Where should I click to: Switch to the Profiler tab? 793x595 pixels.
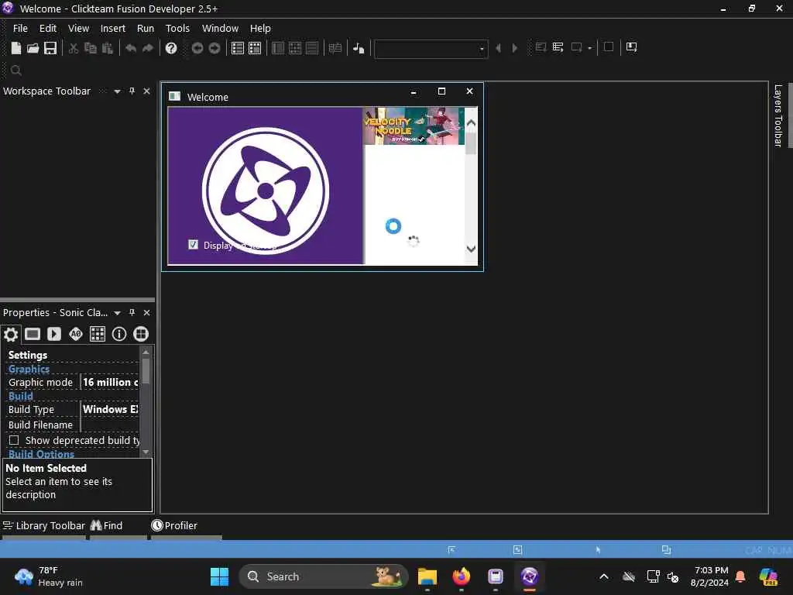[174, 526]
